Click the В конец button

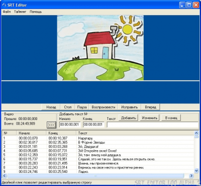point(171,118)
